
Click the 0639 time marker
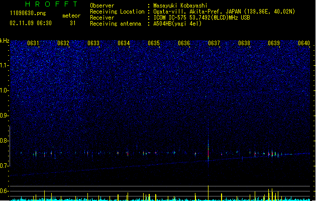(x=274, y=43)
